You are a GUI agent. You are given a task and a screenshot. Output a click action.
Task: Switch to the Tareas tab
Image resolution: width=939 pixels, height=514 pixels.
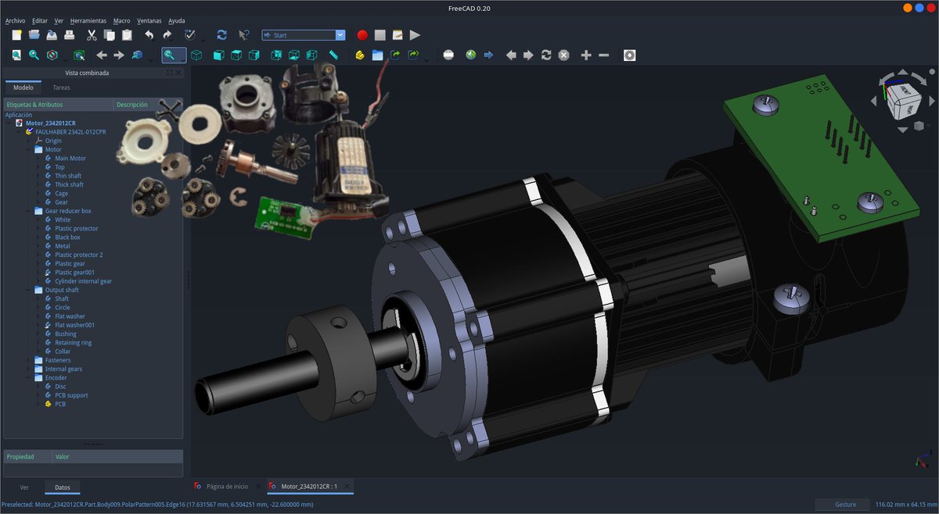pyautogui.click(x=61, y=87)
